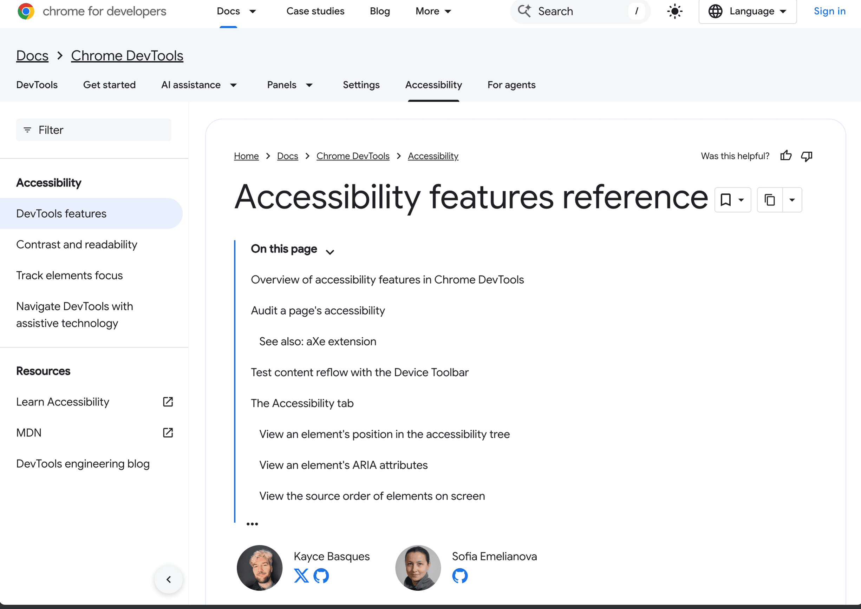Open Navigate DevTools with assistive technology

pyautogui.click(x=75, y=315)
